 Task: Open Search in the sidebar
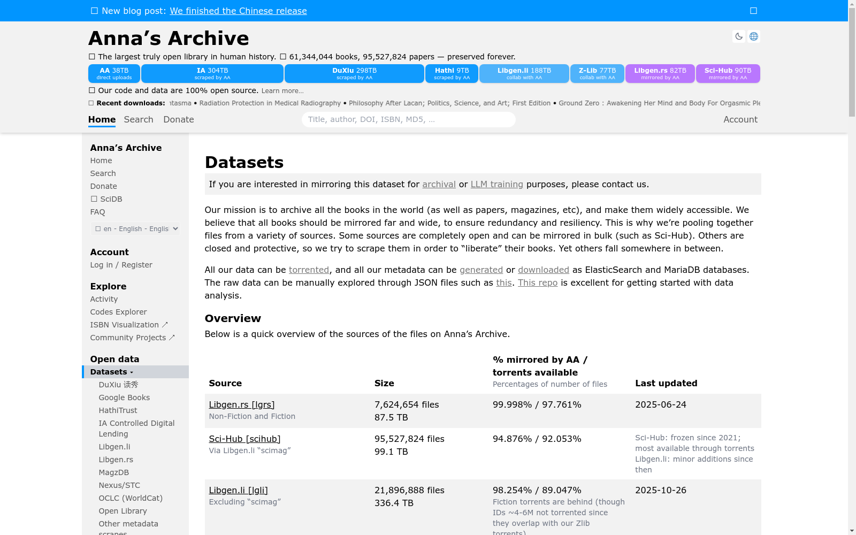point(103,173)
